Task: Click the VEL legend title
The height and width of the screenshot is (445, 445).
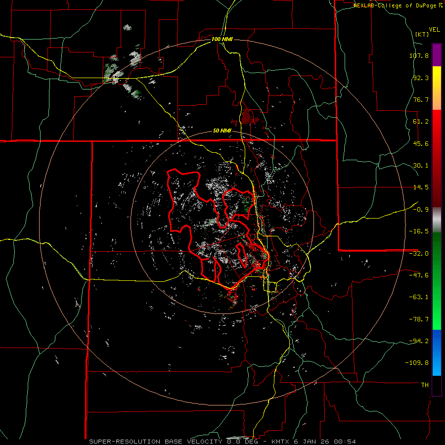Action: pos(434,30)
